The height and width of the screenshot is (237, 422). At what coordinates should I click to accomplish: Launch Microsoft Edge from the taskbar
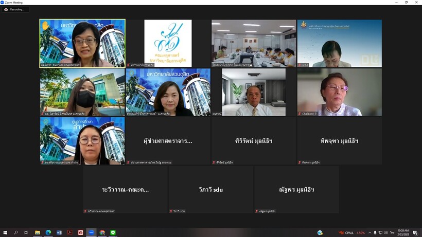click(x=48, y=233)
